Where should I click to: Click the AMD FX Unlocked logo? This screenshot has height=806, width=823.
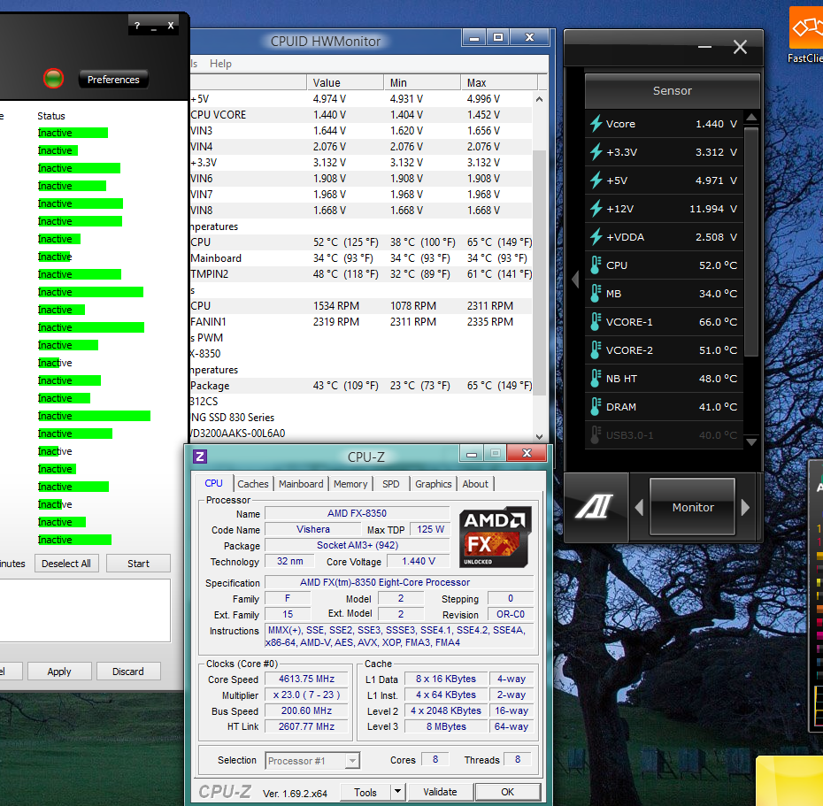[496, 537]
